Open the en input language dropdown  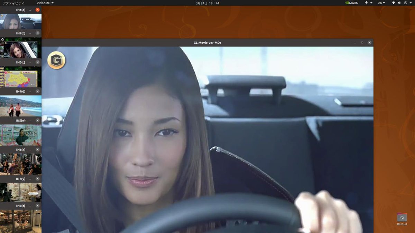coord(381,3)
